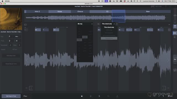Change the MAJ key mode field
Viewport: 177px width, 99px height.
point(17,37)
